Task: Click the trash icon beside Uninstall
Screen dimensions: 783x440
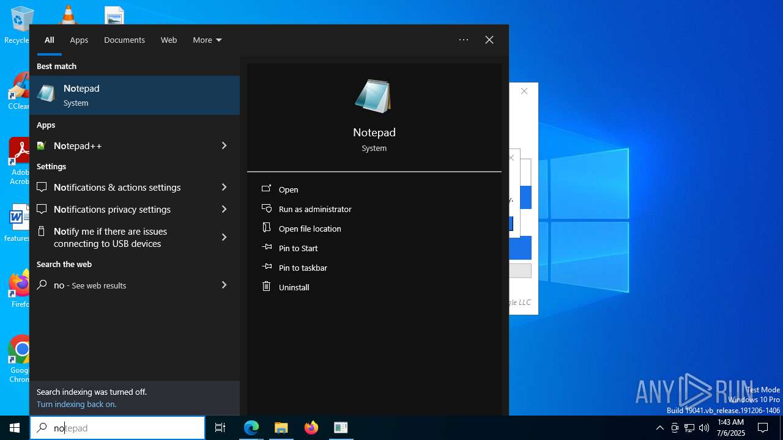Action: click(266, 286)
